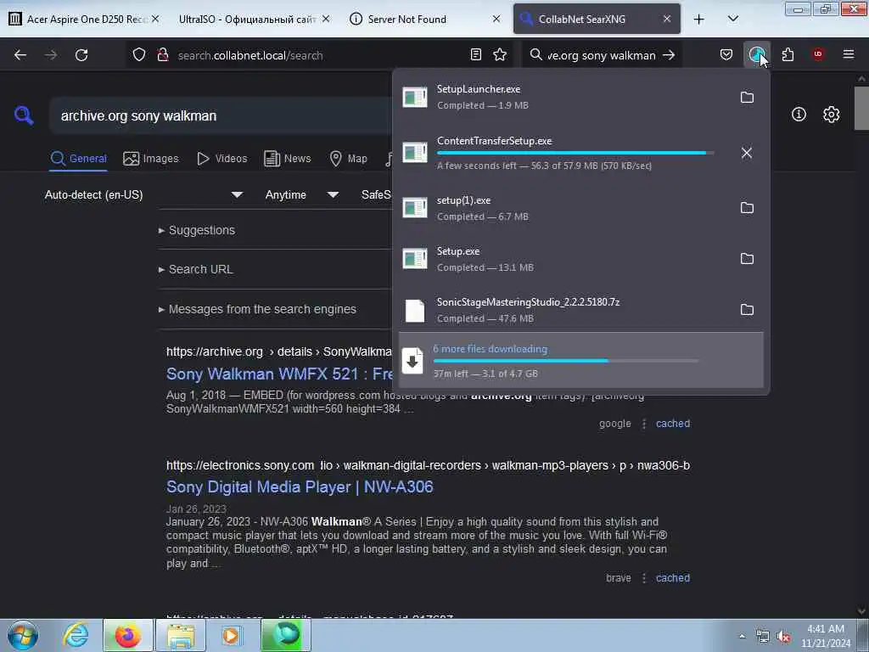Bookmark this page with the star icon
This screenshot has width=869, height=652.
[500, 55]
